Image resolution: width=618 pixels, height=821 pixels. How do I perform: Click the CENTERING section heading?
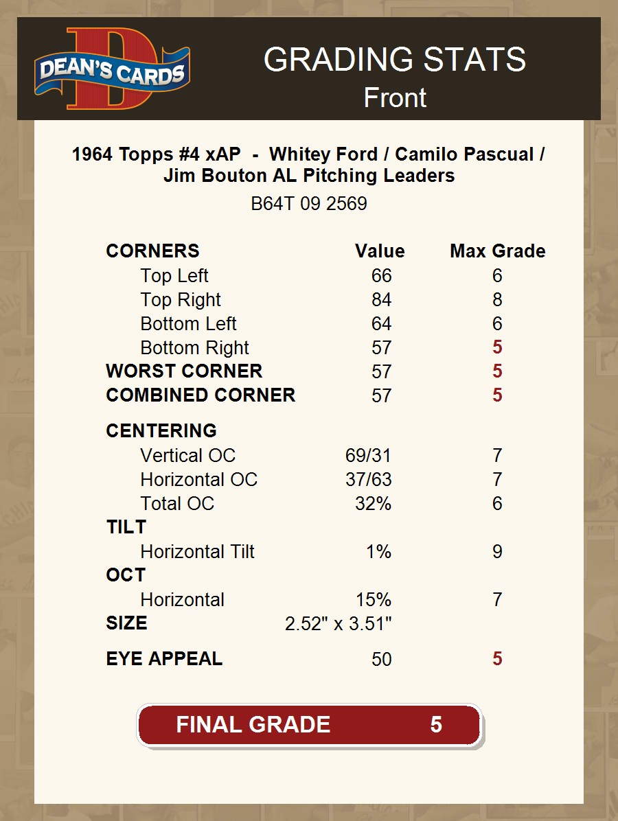[x=161, y=431]
